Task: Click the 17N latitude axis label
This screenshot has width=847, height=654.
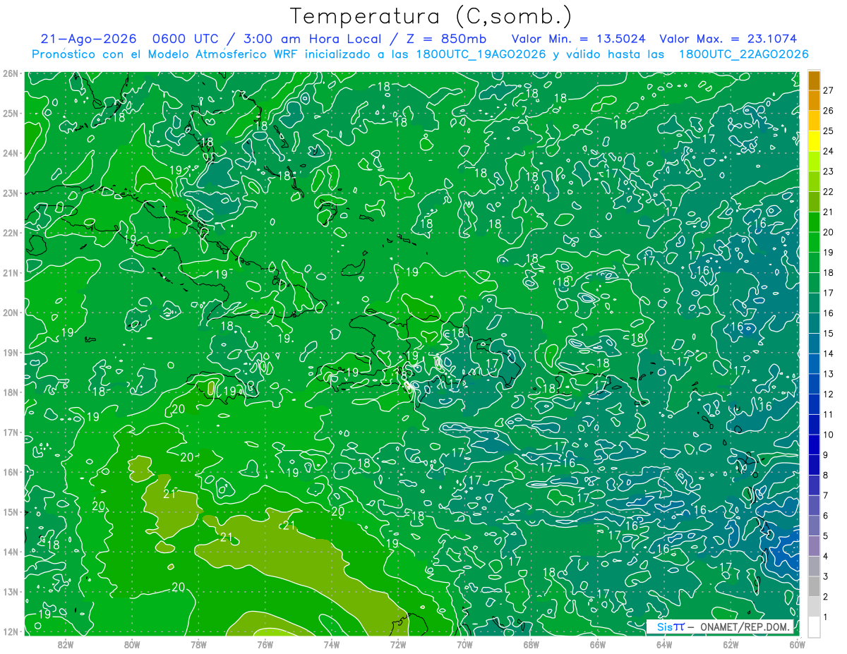Action: coord(11,432)
